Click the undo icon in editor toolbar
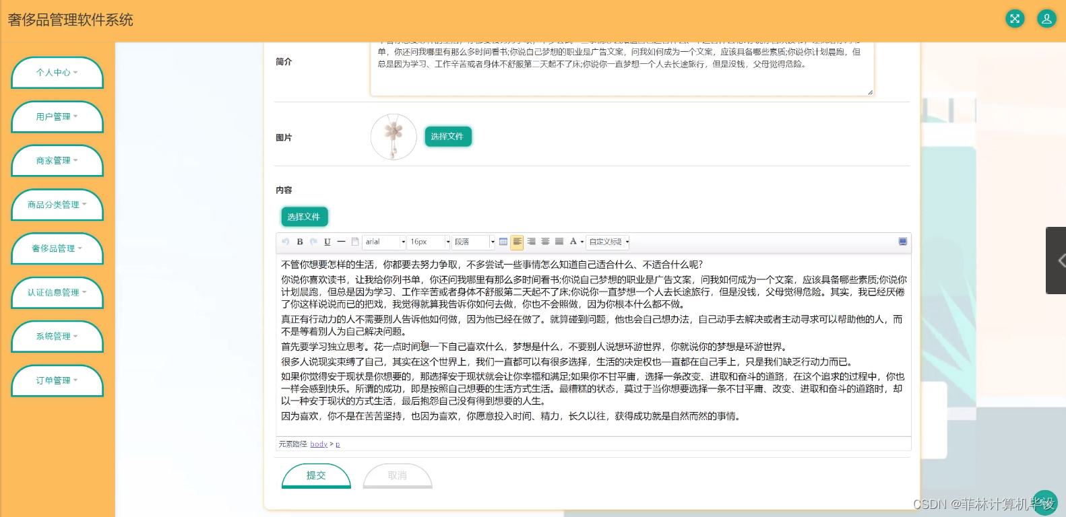 point(286,242)
